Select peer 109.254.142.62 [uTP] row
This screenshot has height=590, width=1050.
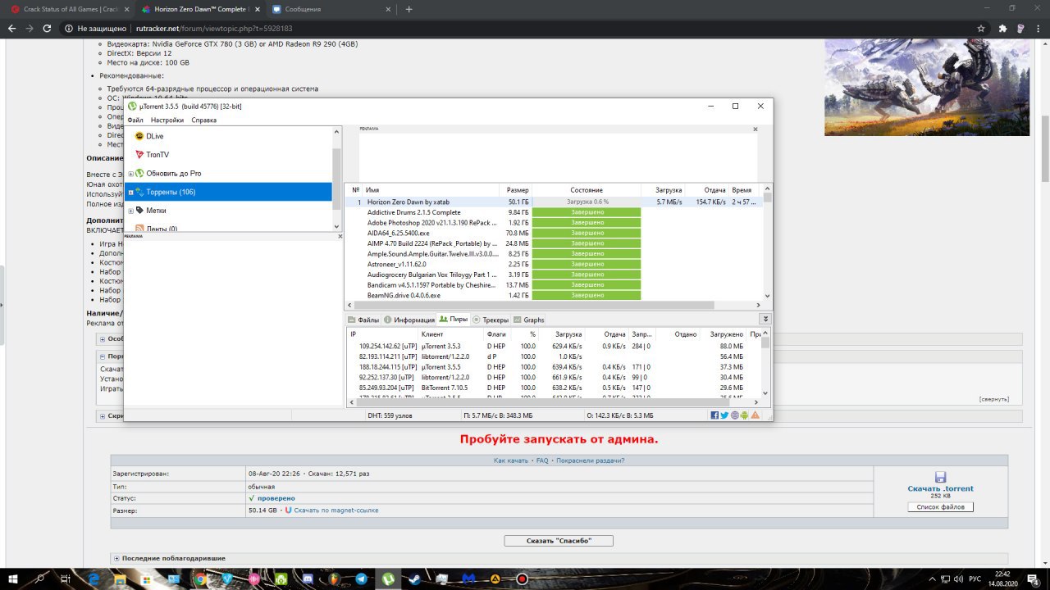point(555,347)
